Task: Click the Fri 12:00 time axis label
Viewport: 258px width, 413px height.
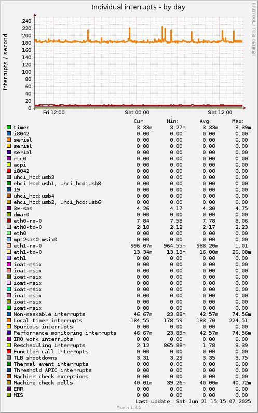Action: [54, 113]
